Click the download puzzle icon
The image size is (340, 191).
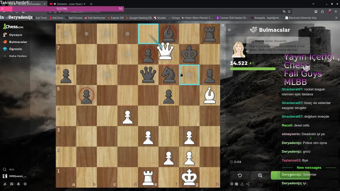tap(242, 184)
